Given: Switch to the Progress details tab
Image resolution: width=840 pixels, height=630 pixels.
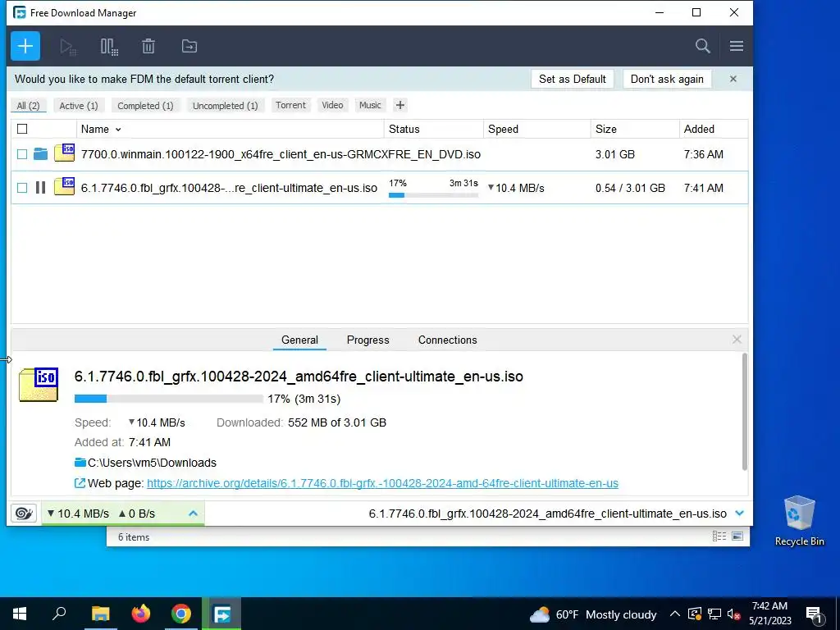Looking at the screenshot, I should click(368, 340).
